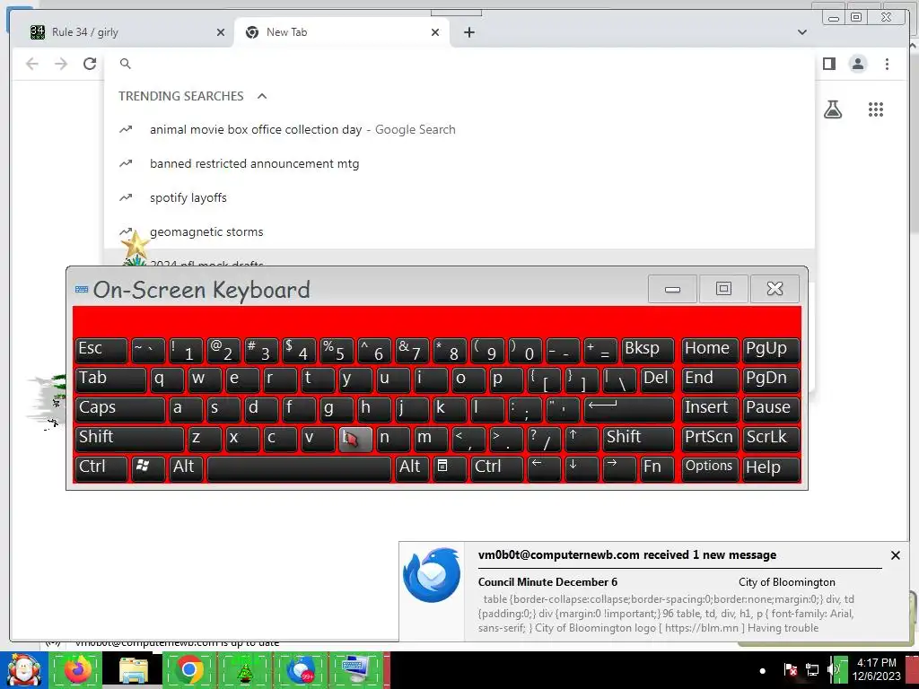Open Chrome three-dot menu

(x=887, y=64)
